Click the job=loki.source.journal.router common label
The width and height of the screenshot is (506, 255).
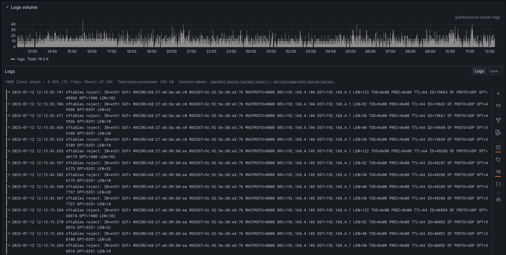click(240, 82)
